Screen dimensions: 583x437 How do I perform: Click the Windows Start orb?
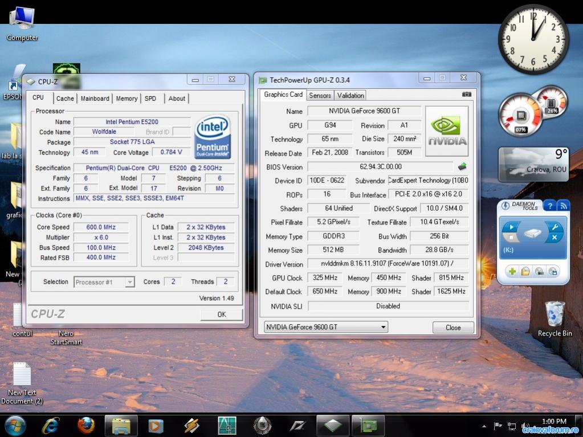15,426
